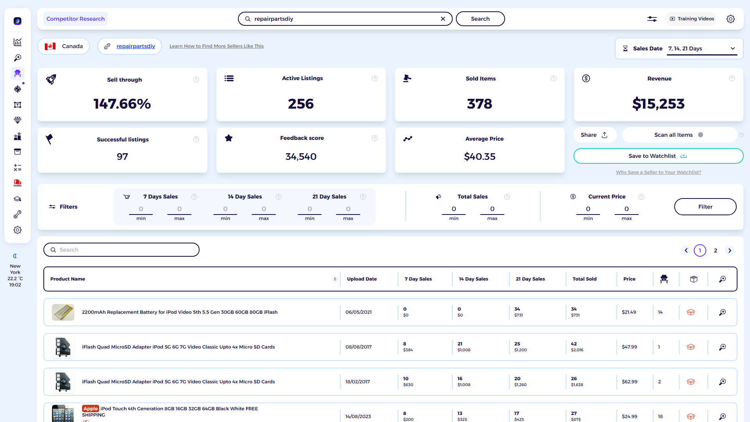Viewport: 750px width, 422px height.
Task: Open the graduation cap academy sidebar icon
Action: pyautogui.click(x=18, y=199)
